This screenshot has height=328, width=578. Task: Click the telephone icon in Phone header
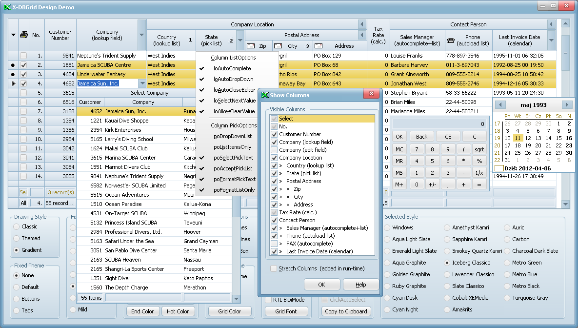point(451,41)
